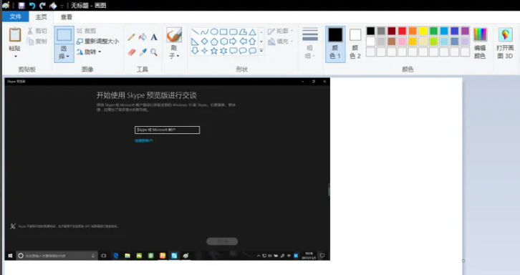Select the Text tool

click(x=154, y=37)
